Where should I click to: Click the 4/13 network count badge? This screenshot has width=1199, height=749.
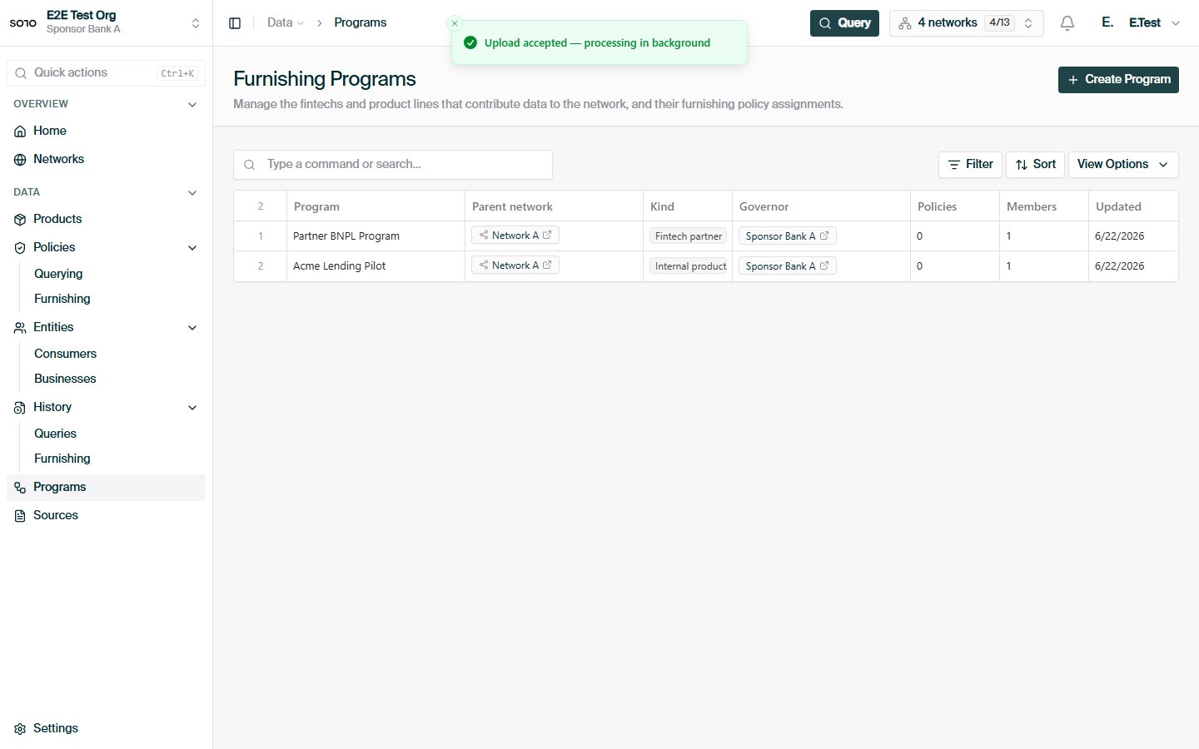coord(999,23)
